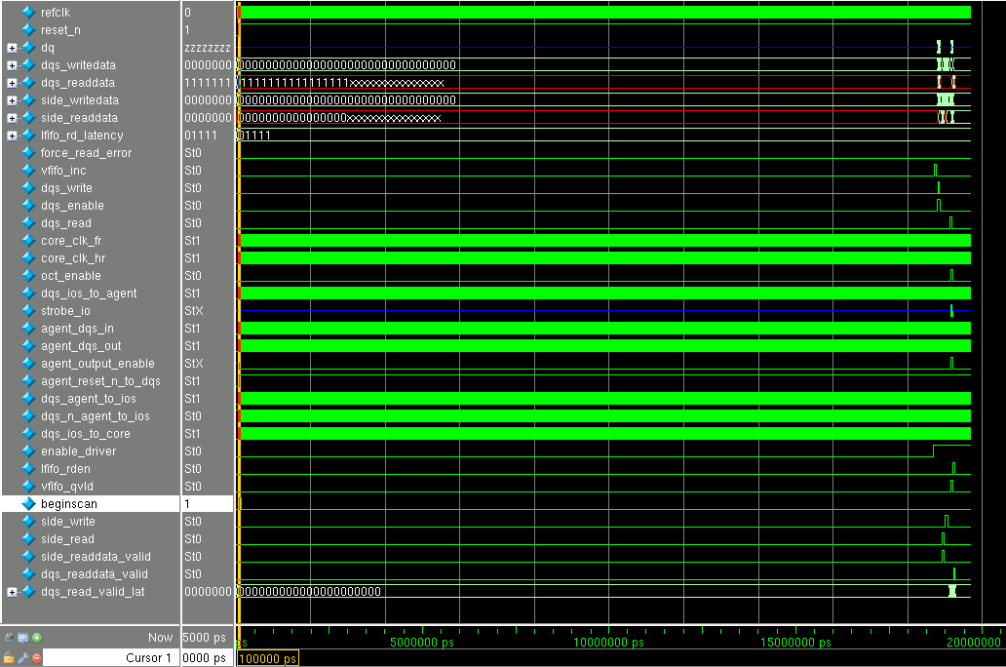
Task: Select the dqs_ios_to_core signal name
Action: tap(86, 434)
